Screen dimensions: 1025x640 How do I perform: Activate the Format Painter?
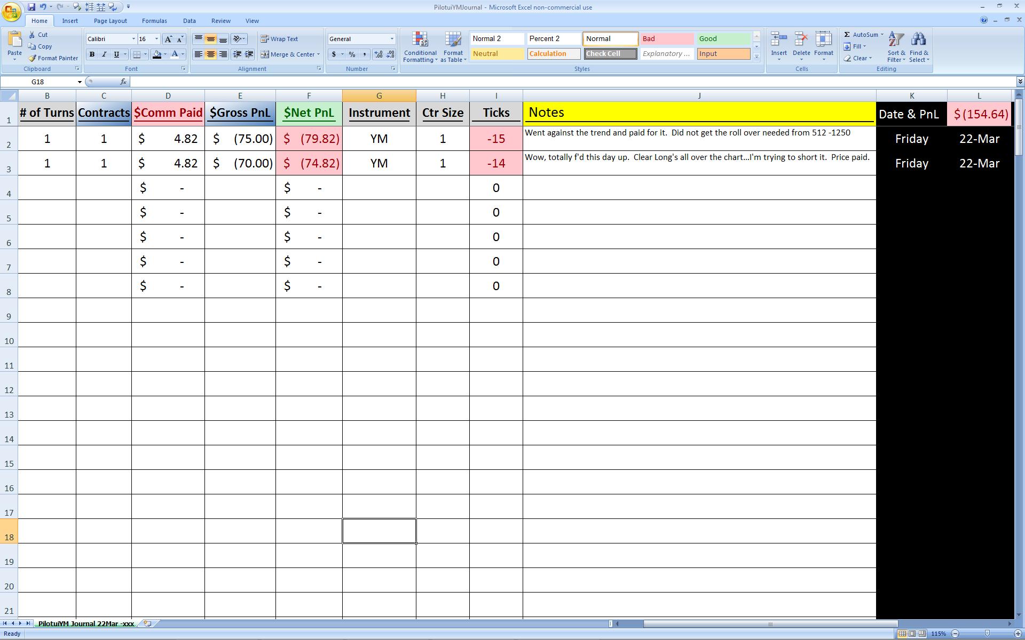pos(53,58)
